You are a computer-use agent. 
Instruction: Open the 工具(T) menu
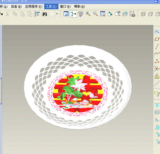51,7
